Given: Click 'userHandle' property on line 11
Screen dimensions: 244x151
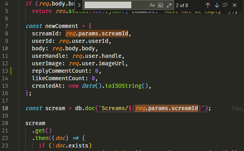Looking at the screenshot, I should tap(48, 56).
